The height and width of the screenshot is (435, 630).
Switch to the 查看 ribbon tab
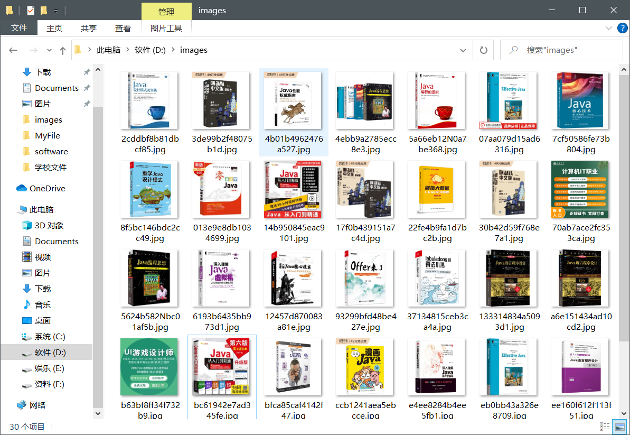coord(123,28)
